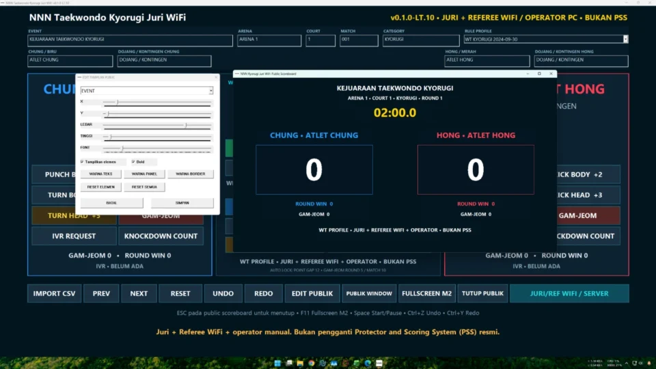Close the Edit Tampilan Publik dialog

(x=216, y=77)
